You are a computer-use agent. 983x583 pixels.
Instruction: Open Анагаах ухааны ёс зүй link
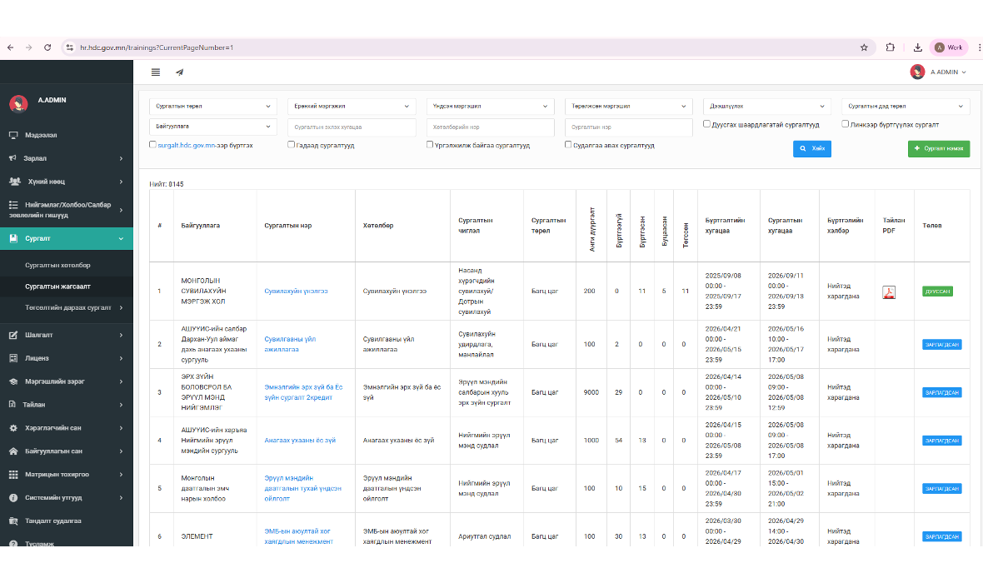coord(300,441)
